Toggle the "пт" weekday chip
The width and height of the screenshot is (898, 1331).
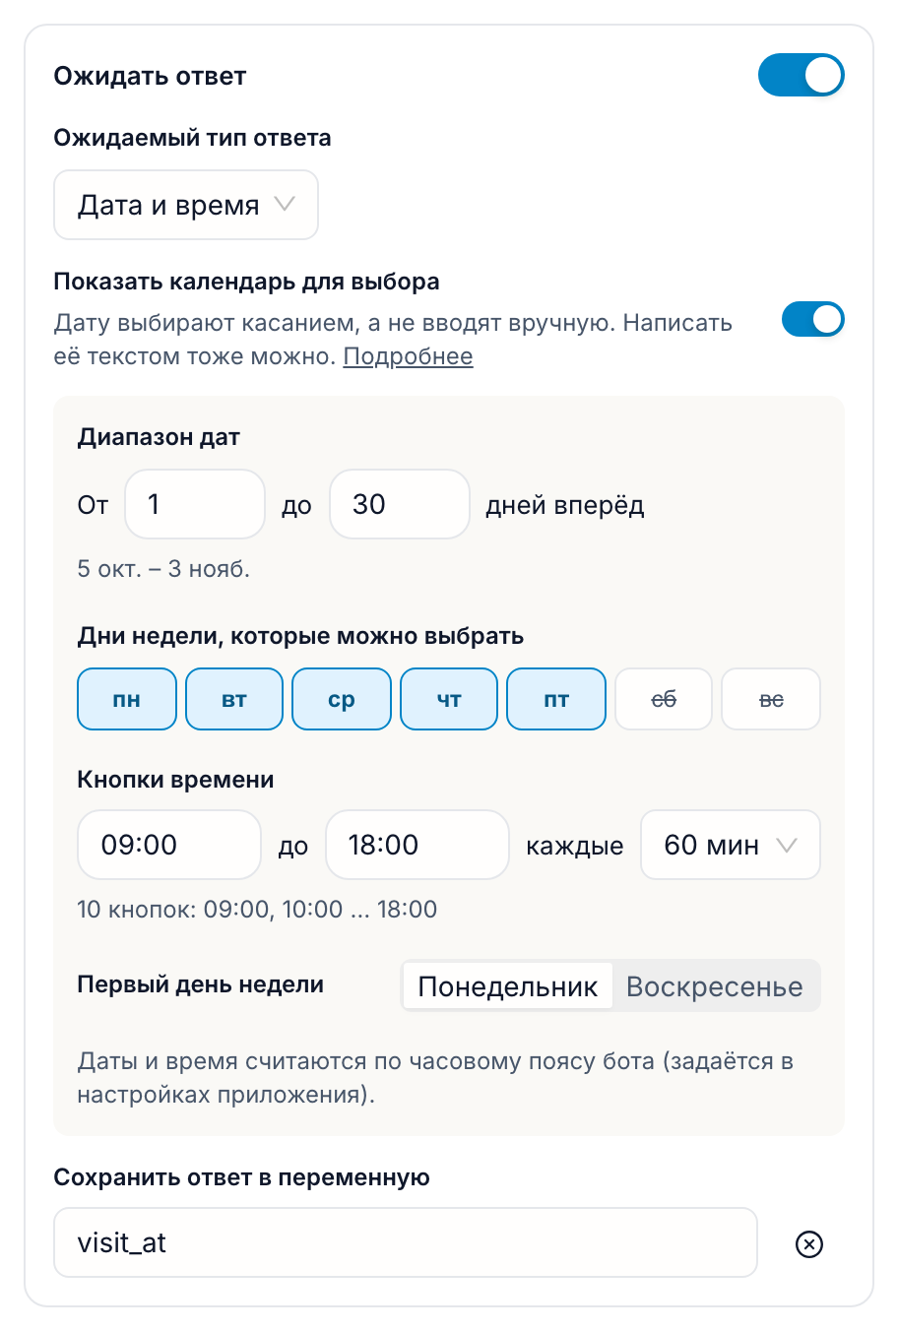click(556, 699)
